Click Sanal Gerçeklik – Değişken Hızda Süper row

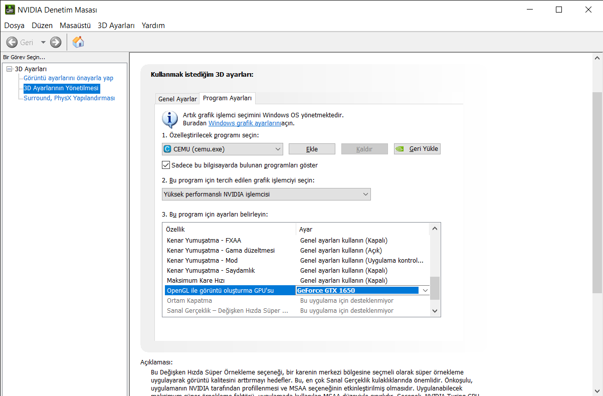(x=297, y=310)
